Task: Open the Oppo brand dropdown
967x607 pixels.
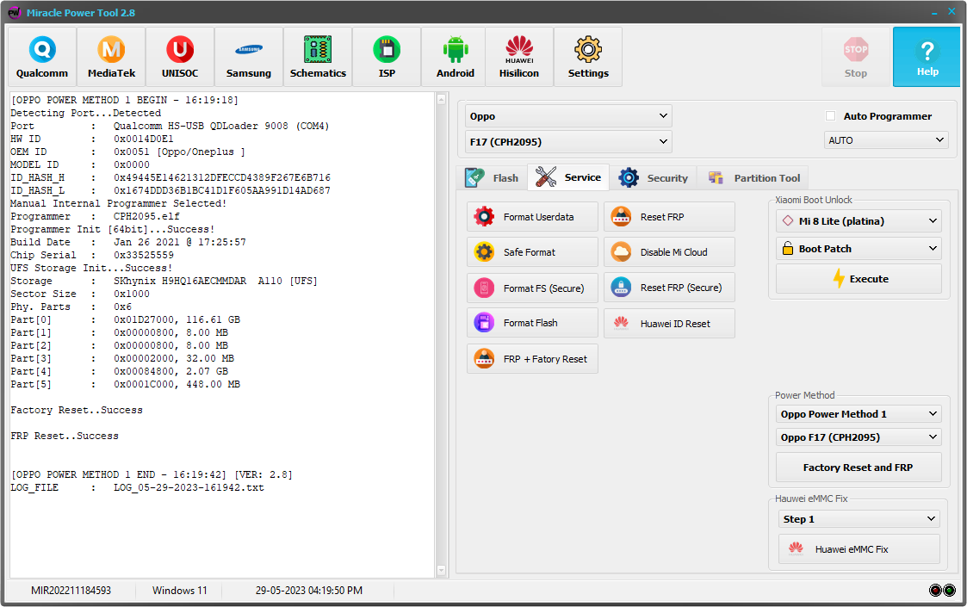Action: [x=568, y=116]
